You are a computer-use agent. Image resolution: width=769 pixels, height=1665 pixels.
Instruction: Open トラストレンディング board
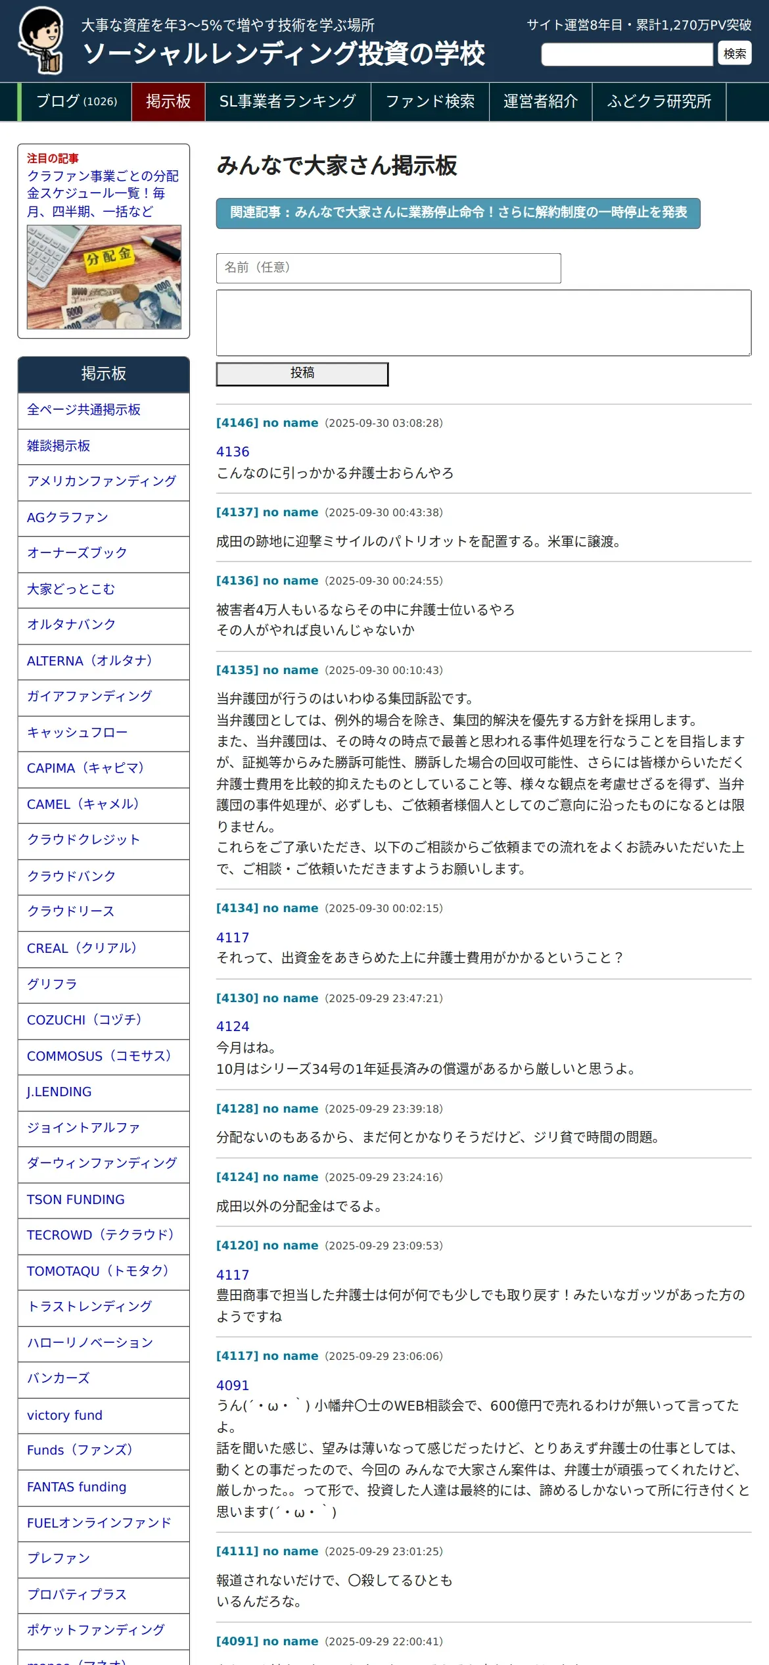[x=104, y=1307]
